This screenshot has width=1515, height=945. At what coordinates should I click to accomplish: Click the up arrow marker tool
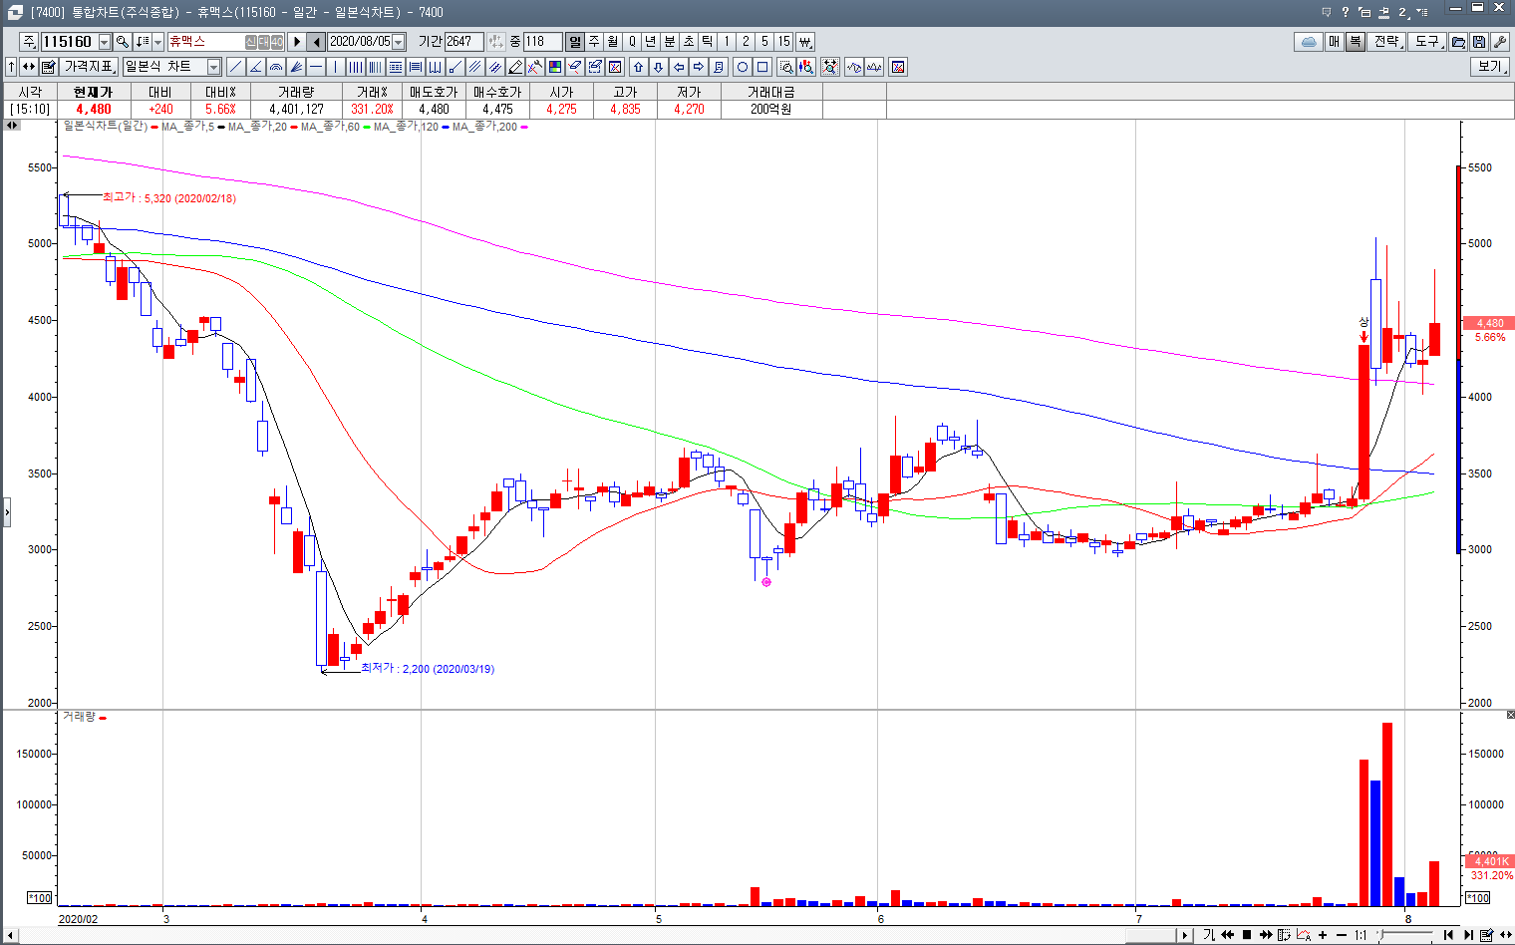pyautogui.click(x=638, y=67)
